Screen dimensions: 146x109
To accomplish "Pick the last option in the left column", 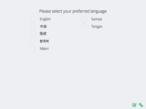I will (33, 48).
